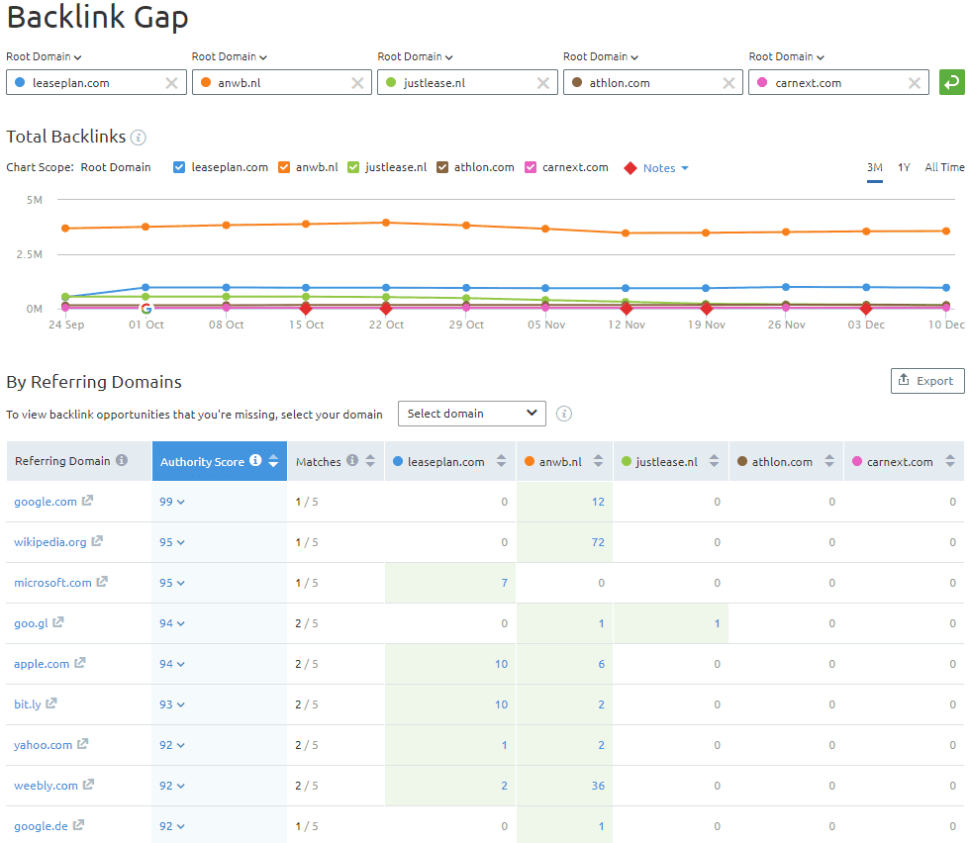Clear the athlon.com domain entry
The image size is (969, 843).
[x=728, y=83]
